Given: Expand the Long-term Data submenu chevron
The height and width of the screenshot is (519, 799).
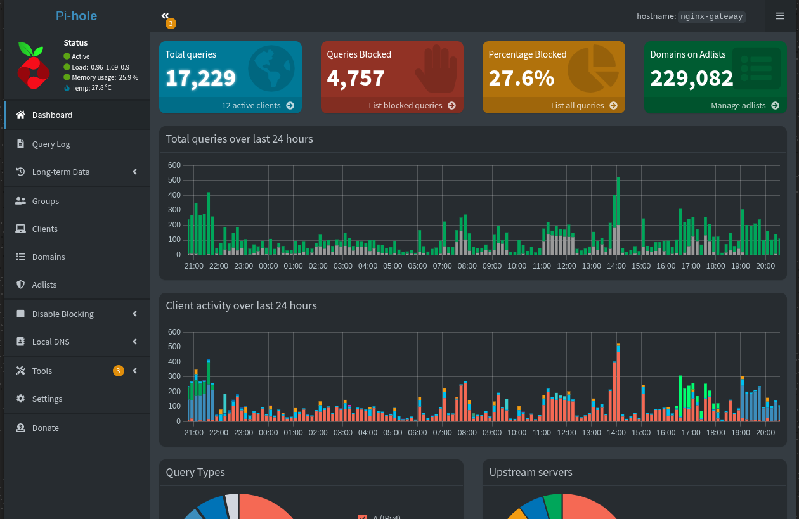Looking at the screenshot, I should 135,172.
